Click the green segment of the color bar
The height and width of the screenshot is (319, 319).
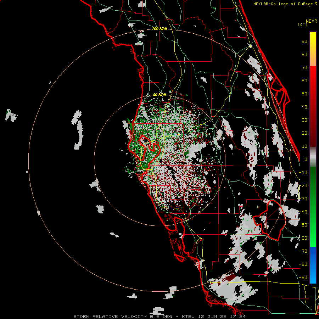click(313, 207)
